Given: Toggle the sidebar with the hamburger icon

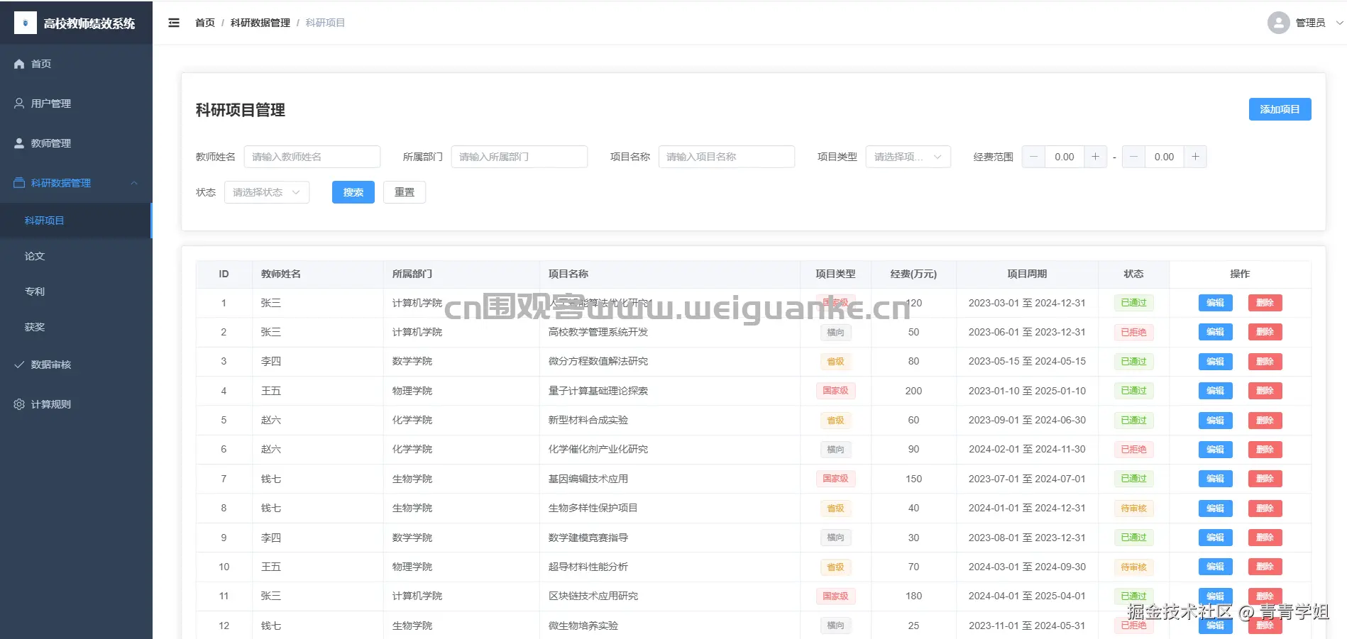Looking at the screenshot, I should point(173,22).
